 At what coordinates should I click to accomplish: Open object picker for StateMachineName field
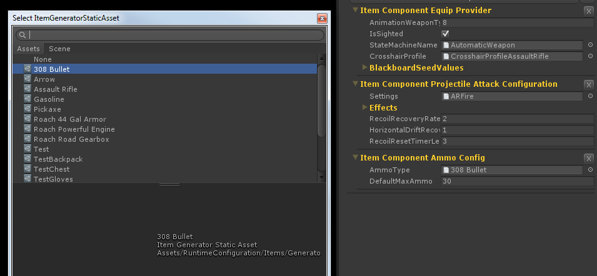coord(590,45)
